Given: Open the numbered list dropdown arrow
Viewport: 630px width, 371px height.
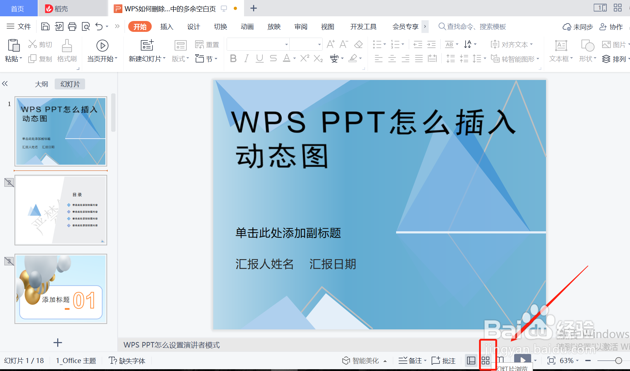Looking at the screenshot, I should [x=403, y=45].
